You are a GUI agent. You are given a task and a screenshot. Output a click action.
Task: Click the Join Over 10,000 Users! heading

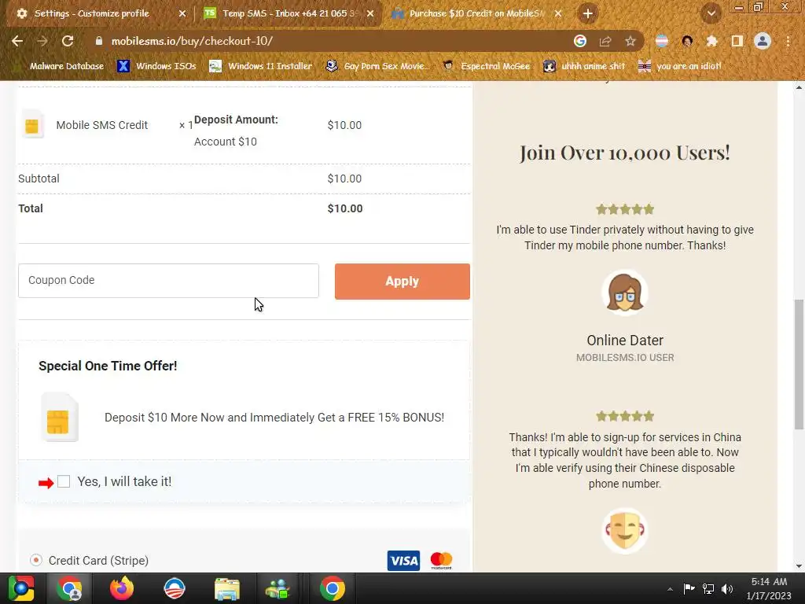click(624, 153)
